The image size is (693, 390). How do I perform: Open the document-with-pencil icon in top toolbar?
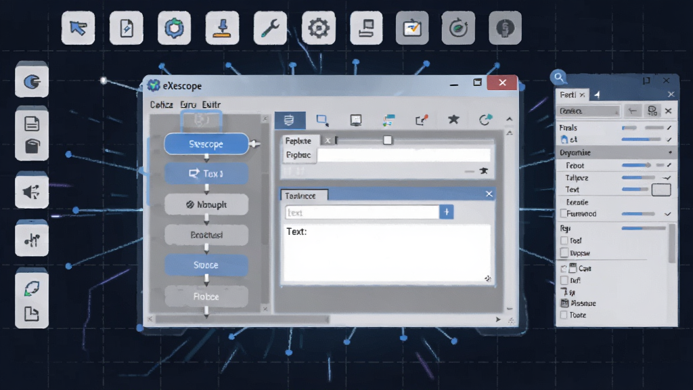pos(127,28)
